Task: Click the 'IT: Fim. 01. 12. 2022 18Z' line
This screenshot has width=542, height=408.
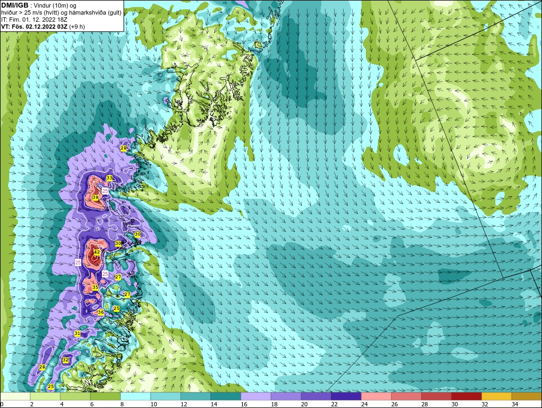Action: point(34,20)
